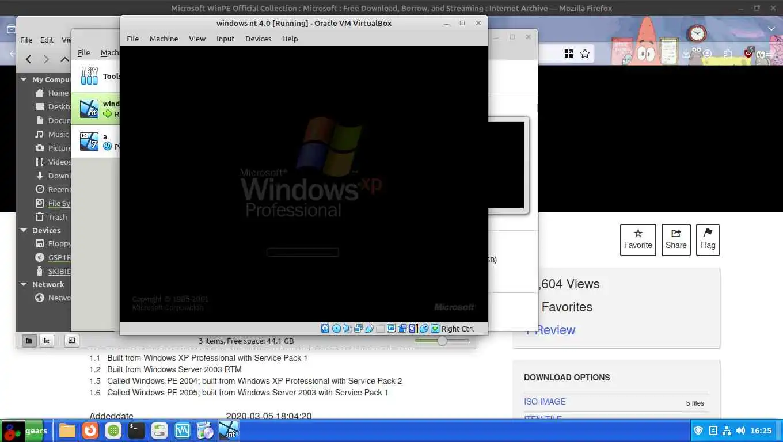Open the Terminal from the taskbar
Viewport: 783px width, 442px height.
[136, 430]
